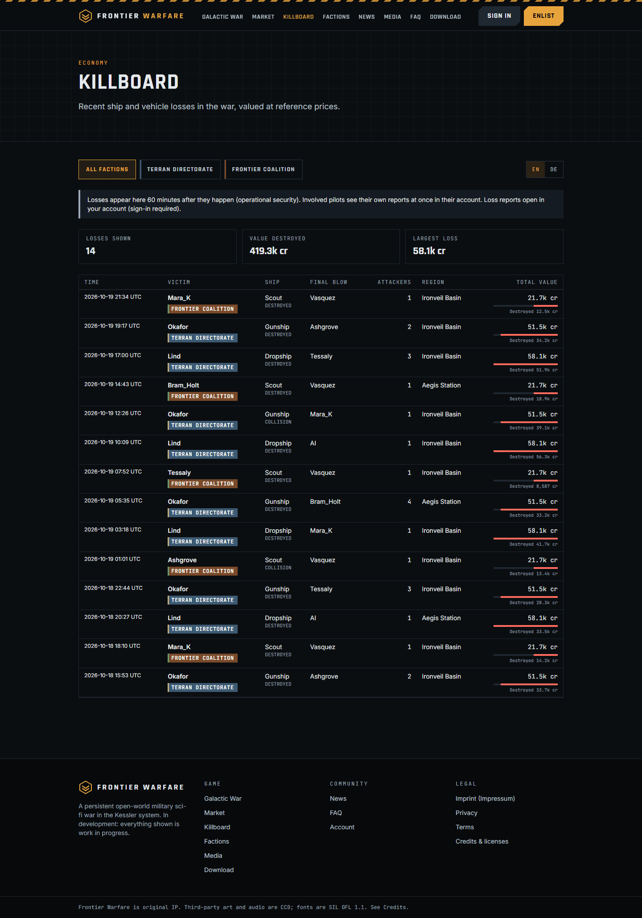This screenshot has width=642, height=918.
Task: Click the Frontier Coalition badge under Bram_Holt
Action: [x=202, y=396]
